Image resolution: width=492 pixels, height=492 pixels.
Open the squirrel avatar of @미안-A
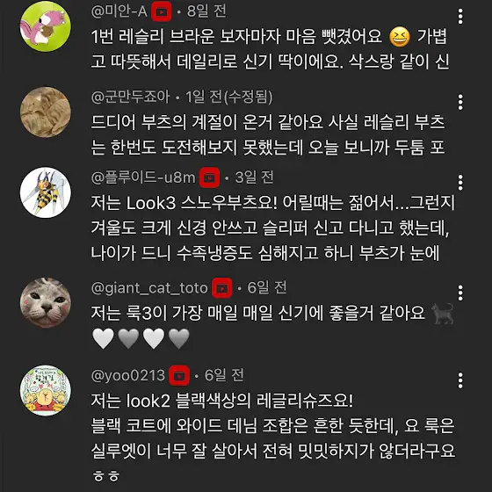pyautogui.click(x=46, y=26)
